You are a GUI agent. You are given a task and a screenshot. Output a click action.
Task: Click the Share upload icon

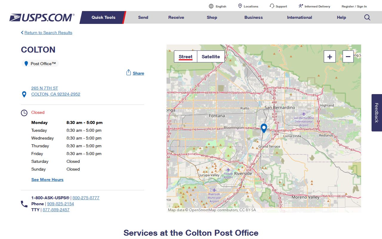(129, 73)
